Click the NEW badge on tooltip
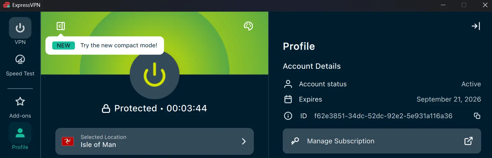The image size is (492, 158). pyautogui.click(x=63, y=45)
